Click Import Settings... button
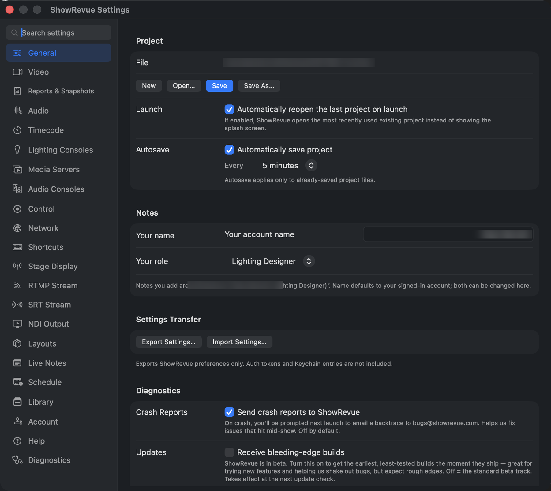551x491 pixels. (x=239, y=342)
